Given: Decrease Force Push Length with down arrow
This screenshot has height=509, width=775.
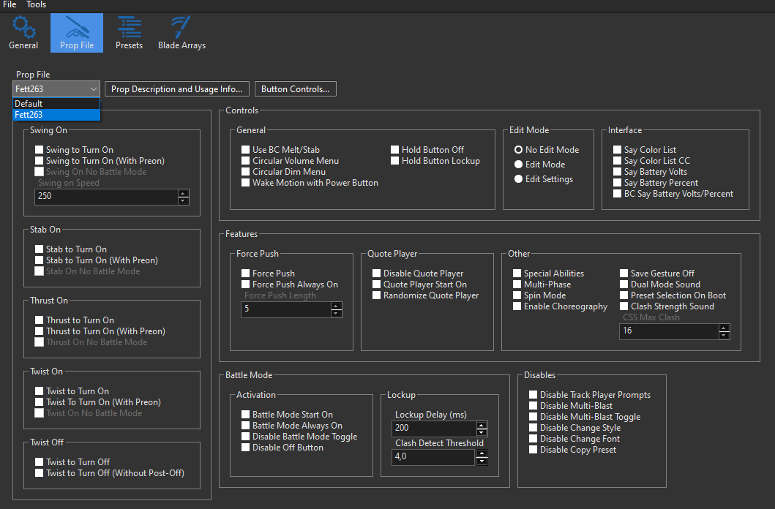Looking at the screenshot, I should [336, 314].
